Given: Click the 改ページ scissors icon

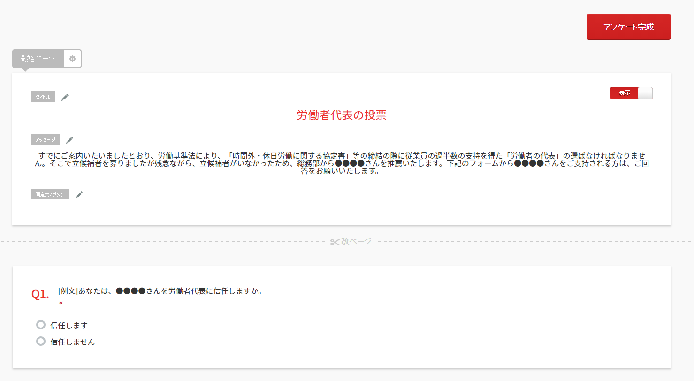Looking at the screenshot, I should pos(335,242).
